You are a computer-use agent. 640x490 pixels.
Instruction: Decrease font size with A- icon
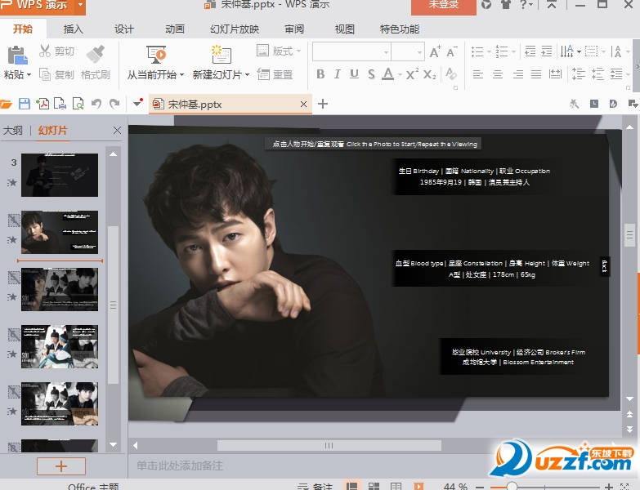coord(451,51)
